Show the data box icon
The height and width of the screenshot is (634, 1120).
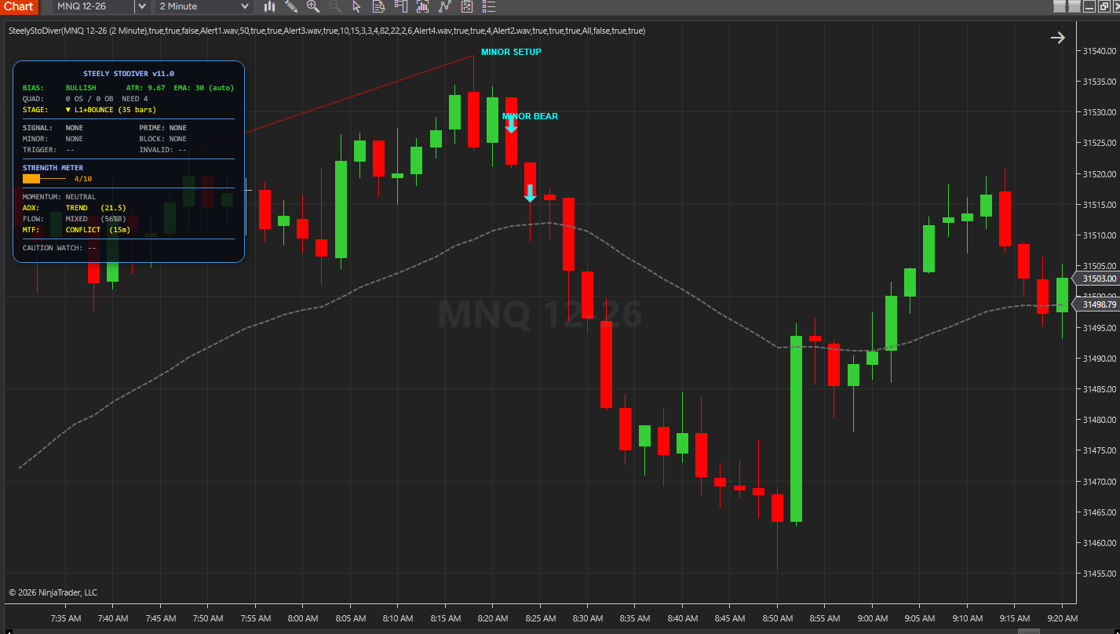[378, 6]
